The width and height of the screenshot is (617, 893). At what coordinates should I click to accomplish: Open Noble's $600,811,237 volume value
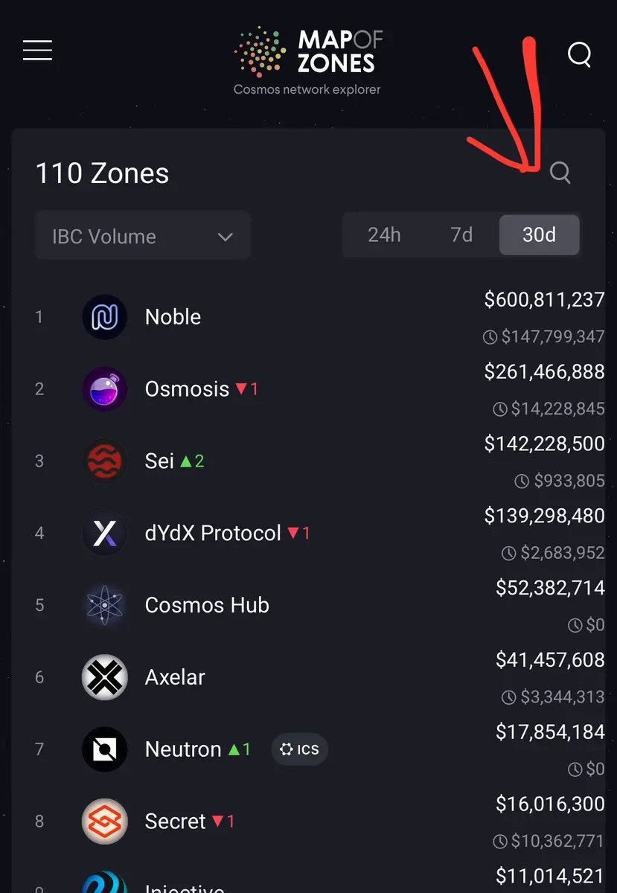coord(544,300)
